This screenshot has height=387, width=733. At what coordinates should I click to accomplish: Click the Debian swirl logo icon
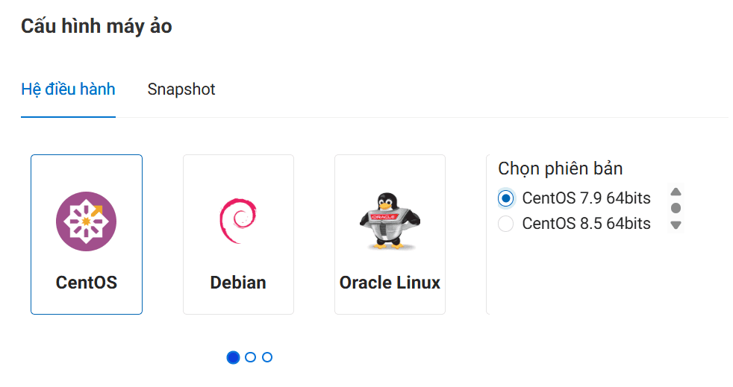tap(238, 221)
